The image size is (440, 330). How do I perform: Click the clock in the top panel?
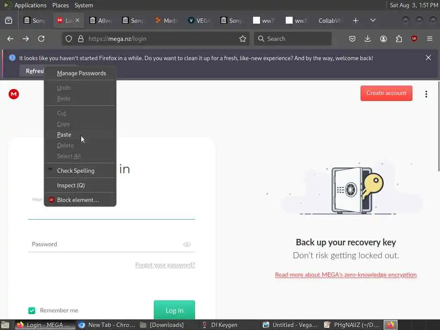[414, 5]
